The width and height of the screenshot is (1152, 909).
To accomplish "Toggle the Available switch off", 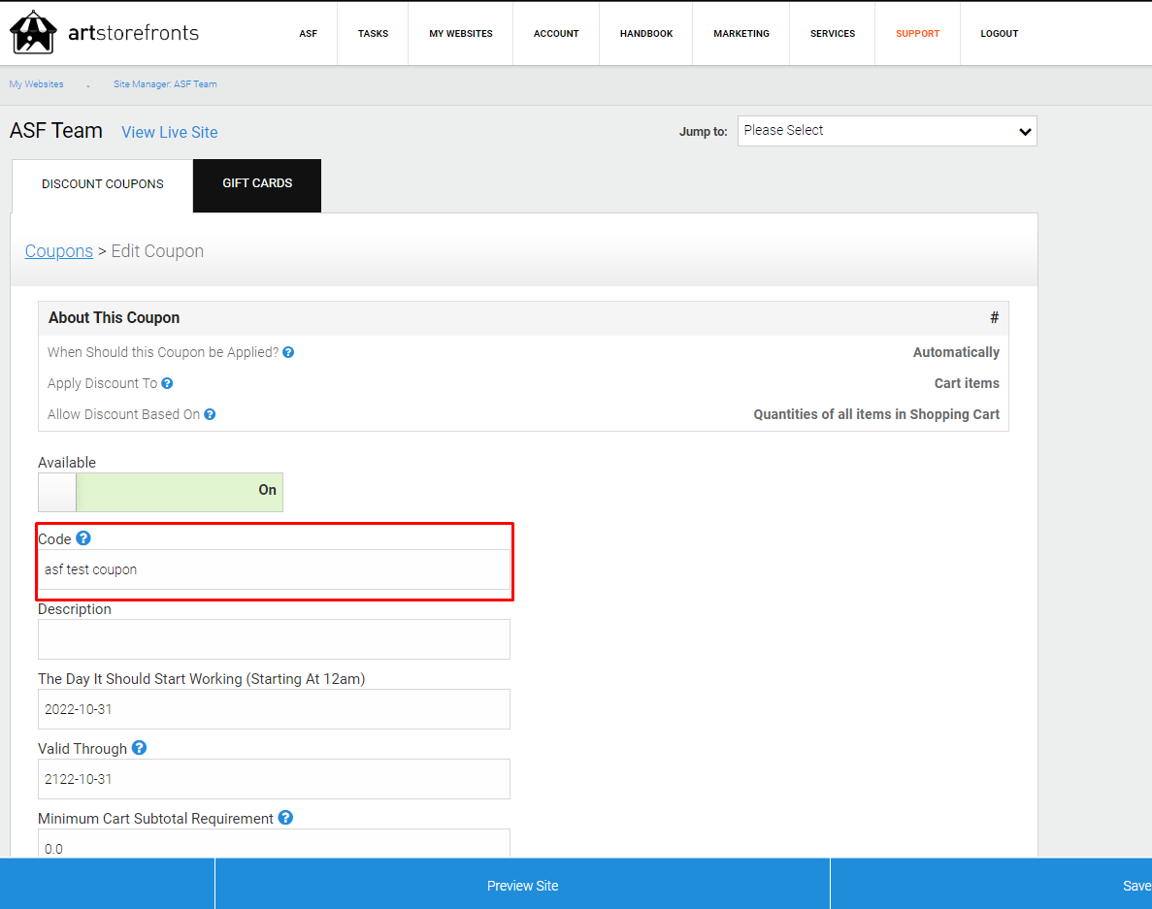I will click(160, 492).
